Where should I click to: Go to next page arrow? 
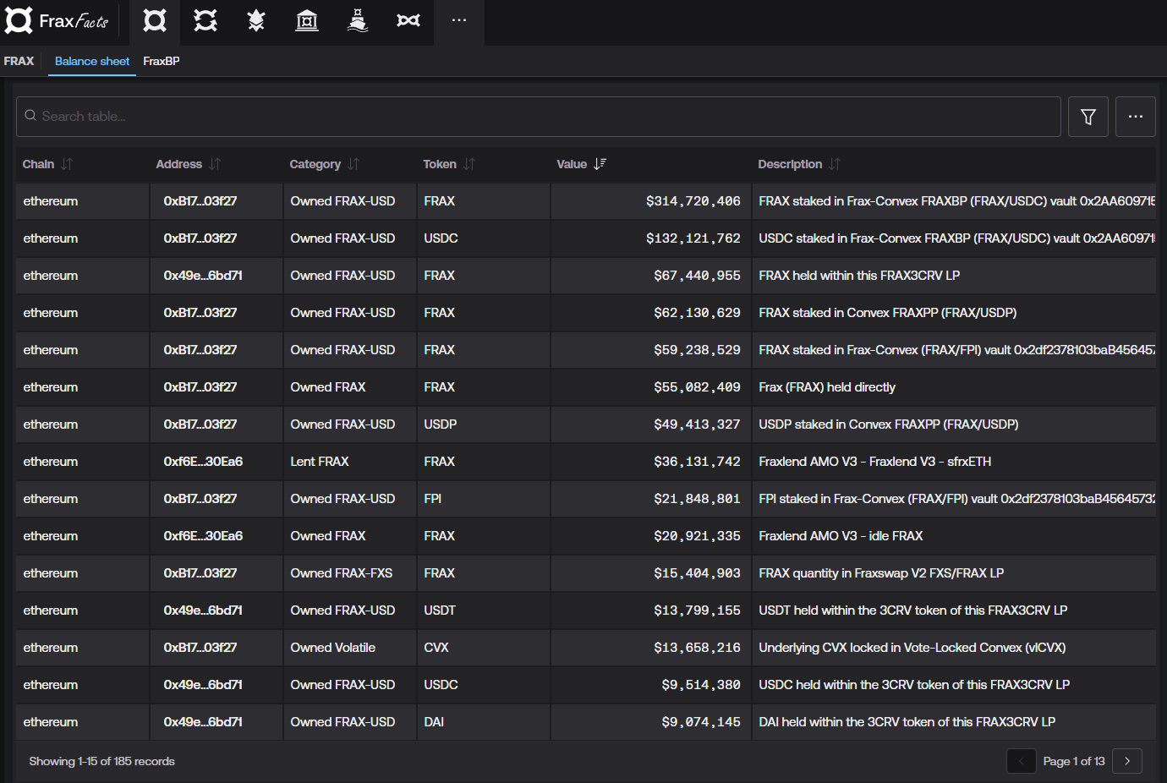click(x=1127, y=761)
